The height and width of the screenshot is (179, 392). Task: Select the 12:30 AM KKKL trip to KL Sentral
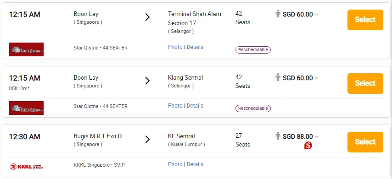(365, 142)
